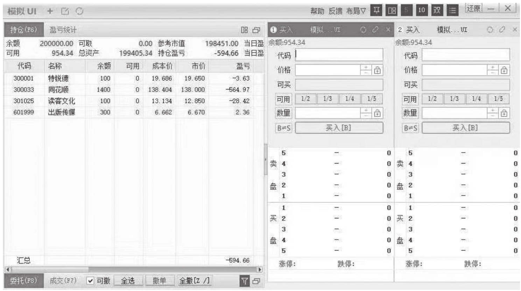
Task: Open the 布局 layout dropdown
Action: tap(356, 11)
